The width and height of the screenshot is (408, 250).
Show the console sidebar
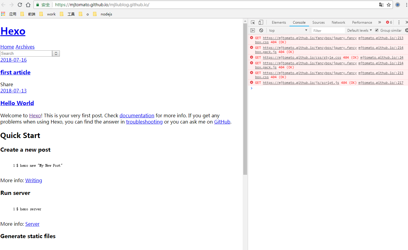pos(253,30)
